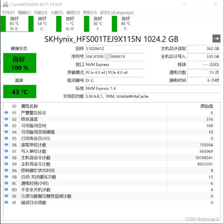Select the 读取单位计数 attribute name
This screenshot has width=223, height=224.
(x=34, y=145)
